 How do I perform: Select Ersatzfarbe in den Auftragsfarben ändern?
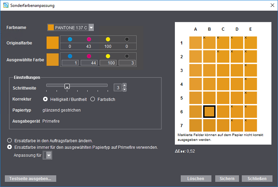pos(10,140)
